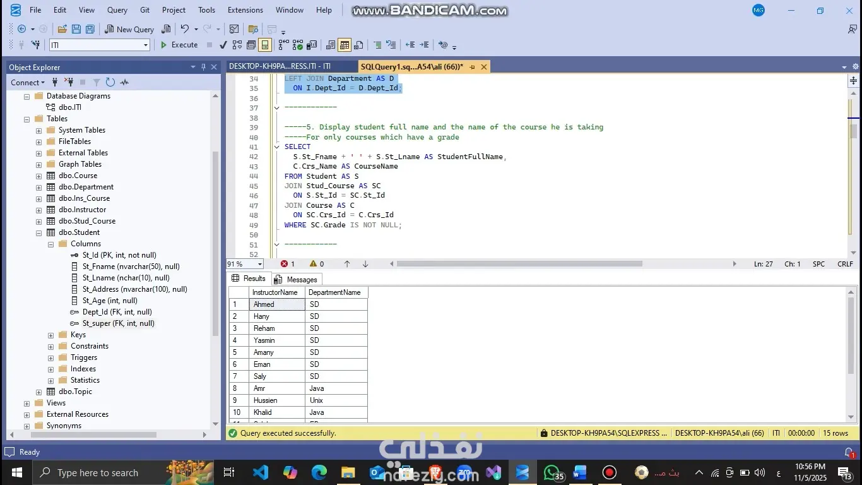This screenshot has width=862, height=485.
Task: Click the Parse checkmark icon in toolbar
Action: click(x=223, y=45)
